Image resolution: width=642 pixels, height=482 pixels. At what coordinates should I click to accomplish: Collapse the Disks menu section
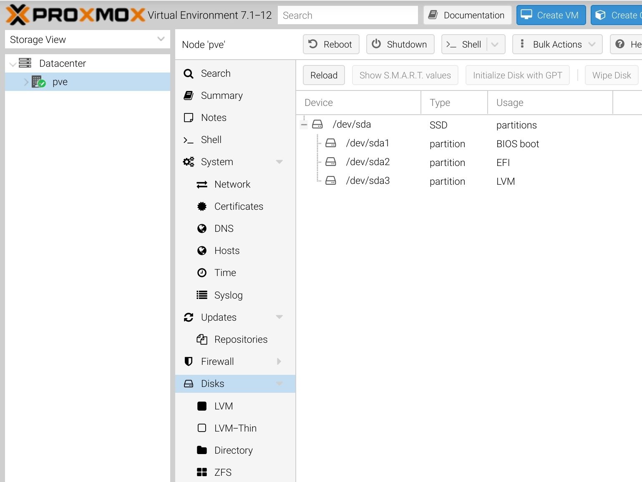pos(279,384)
